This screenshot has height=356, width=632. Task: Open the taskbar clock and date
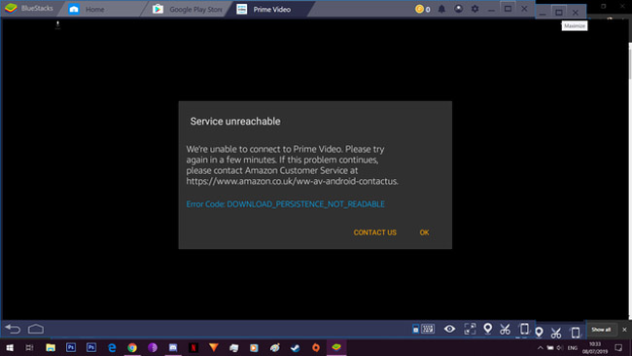tap(595, 347)
